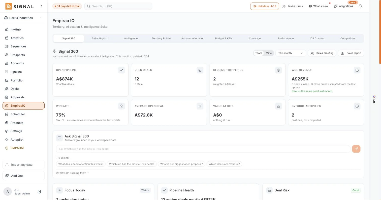381x200 pixels.
Task: Click the Closing This Period target icon
Action: click(278, 70)
